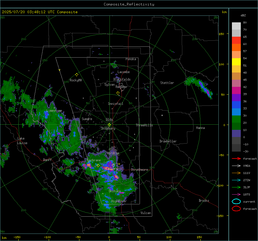The height and width of the screenshot is (241, 258).
Task: Click the Blackfalds map label
Action: [122, 79]
